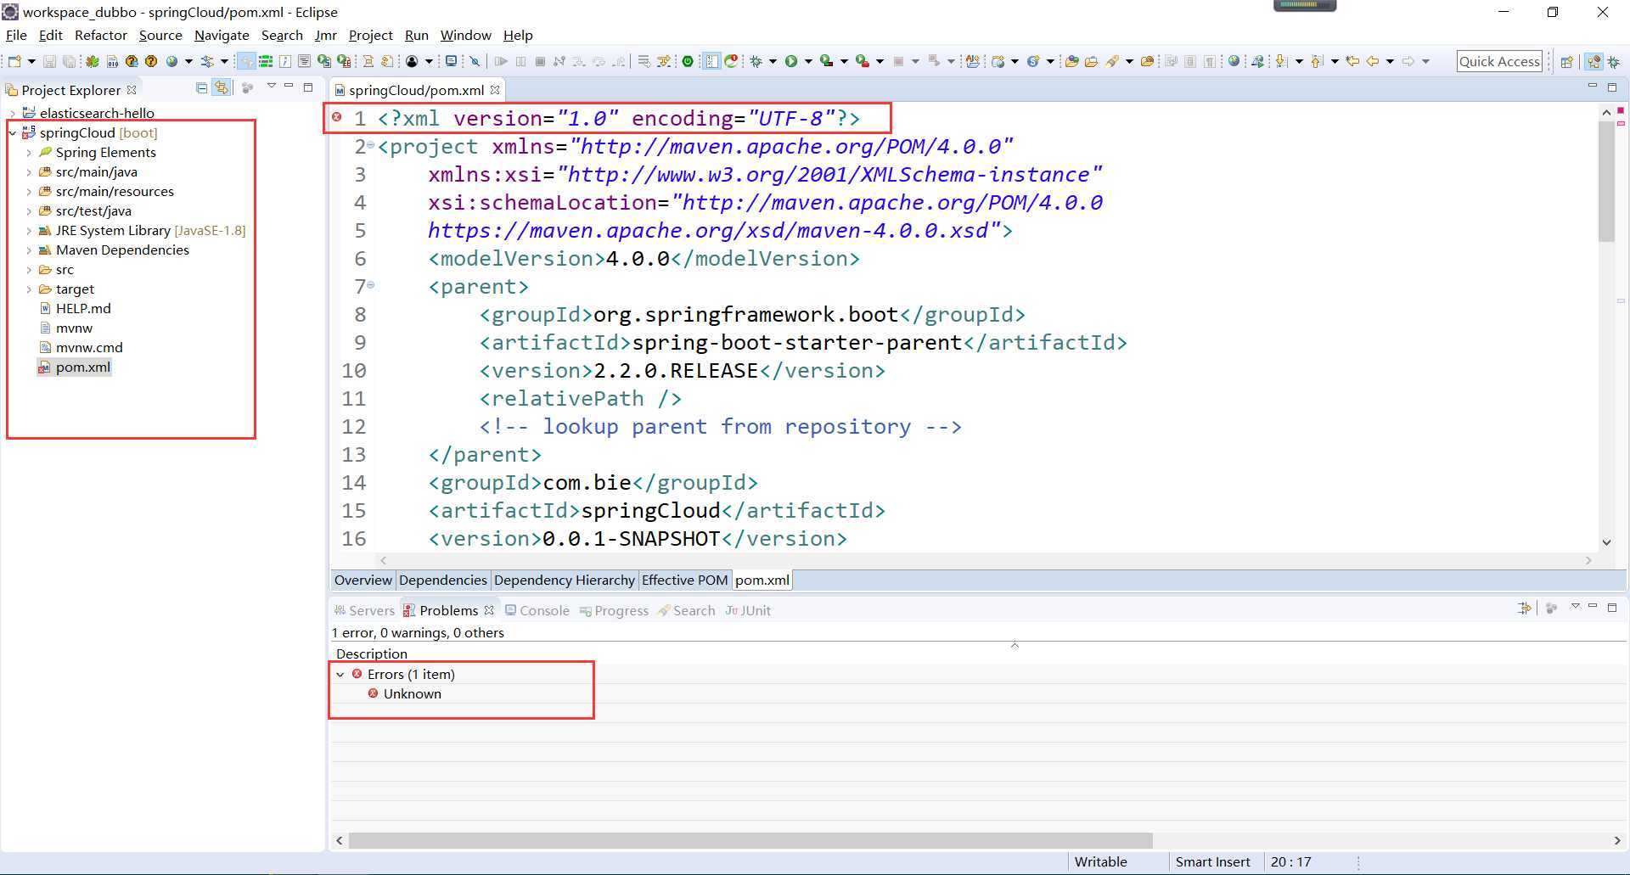The image size is (1630, 875).
Task: Collapse the springCloud project node
Action: 13,133
